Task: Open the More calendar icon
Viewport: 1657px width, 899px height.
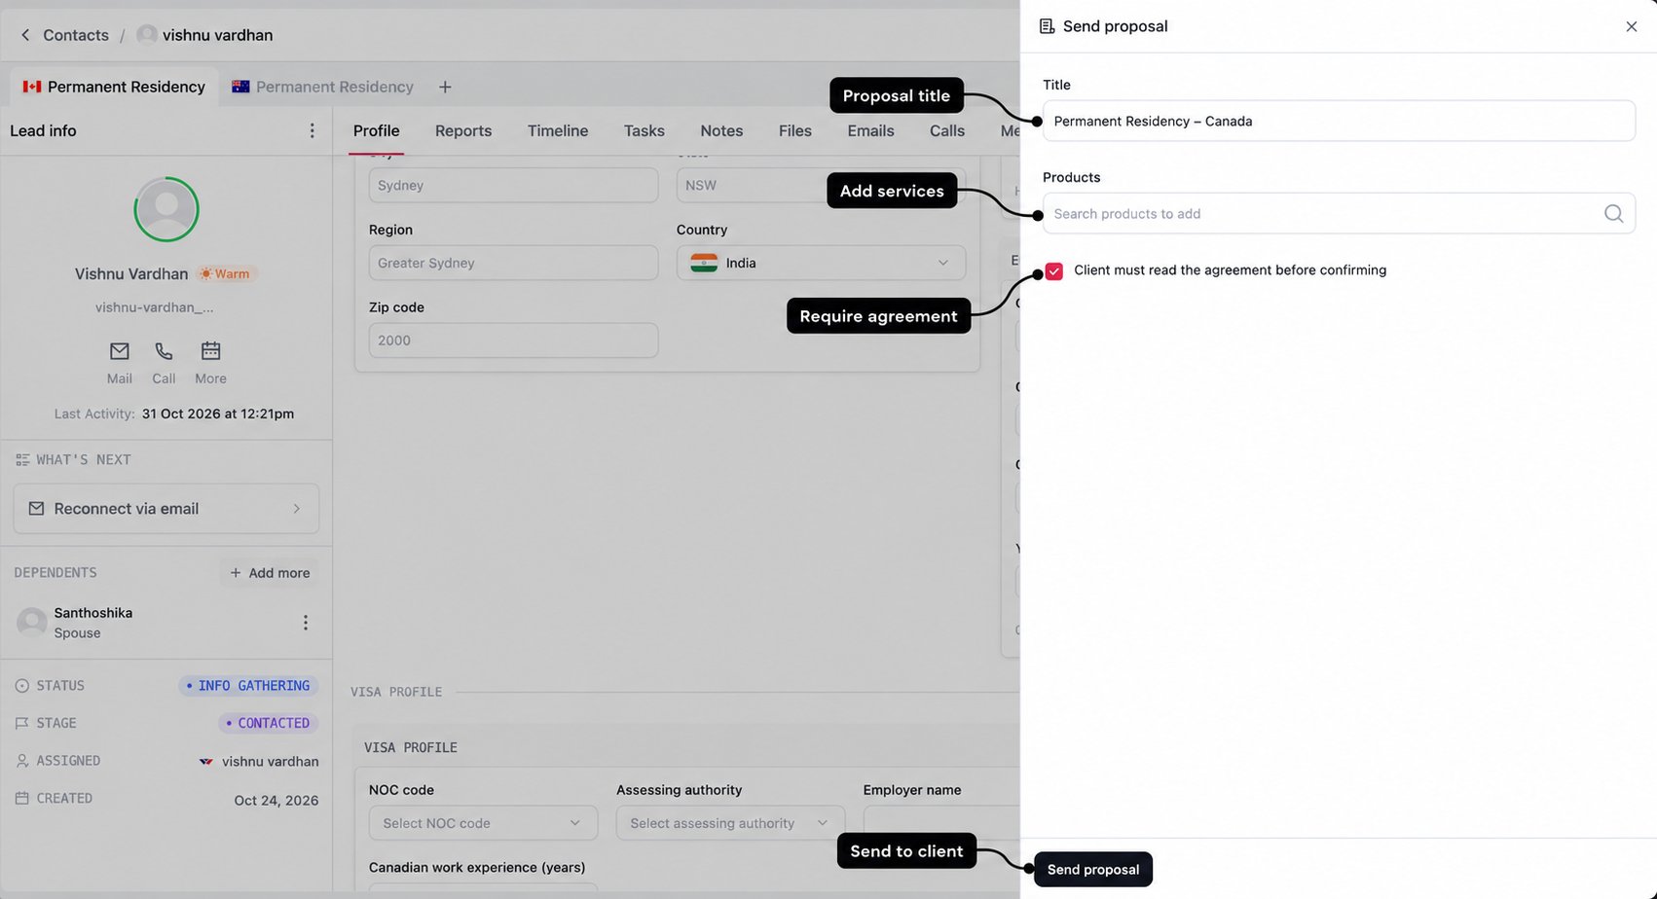Action: [210, 351]
